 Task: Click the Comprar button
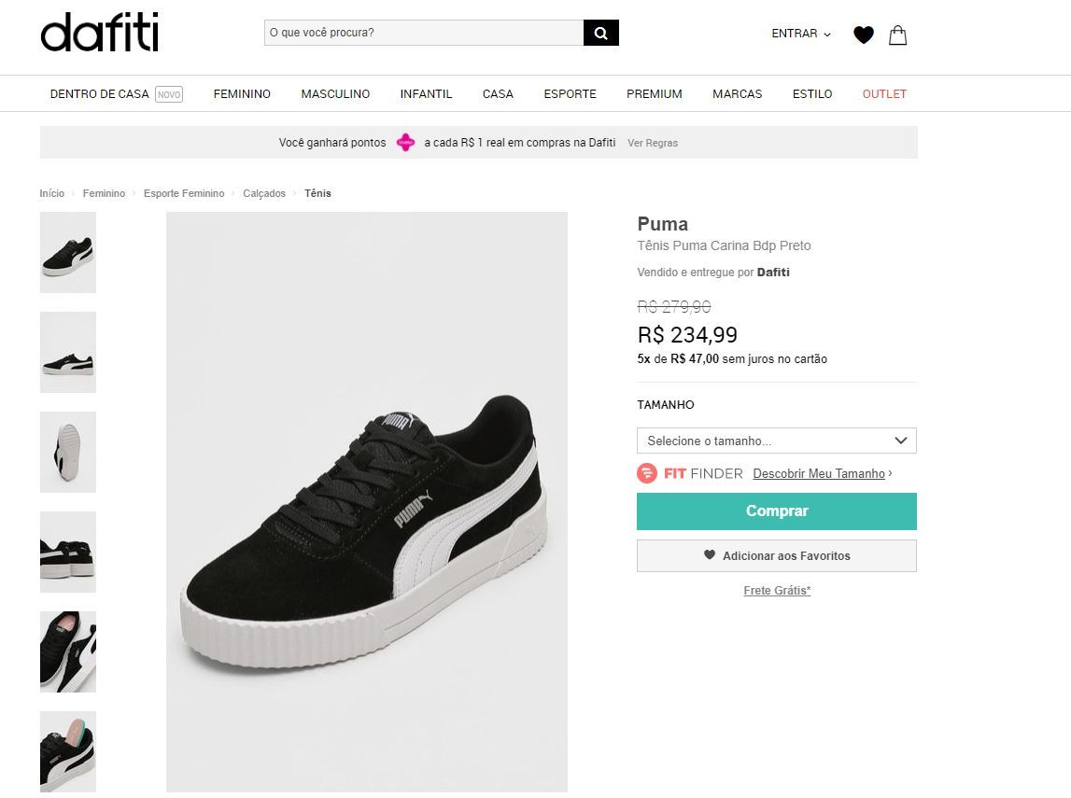(777, 511)
